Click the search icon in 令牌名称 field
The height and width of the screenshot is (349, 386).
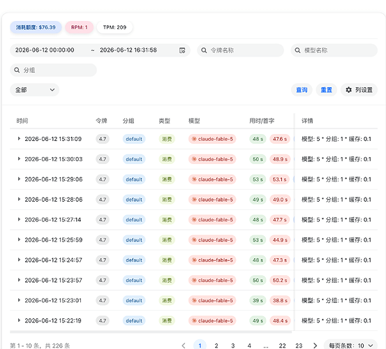pyautogui.click(x=204, y=50)
